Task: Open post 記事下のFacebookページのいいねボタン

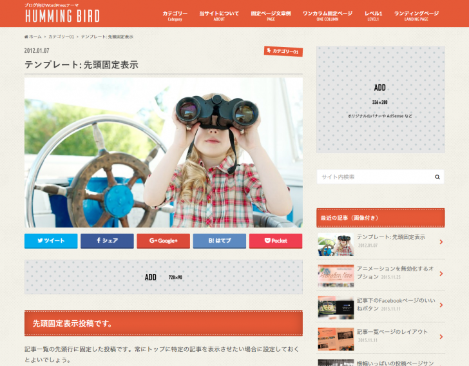Action: (396, 304)
